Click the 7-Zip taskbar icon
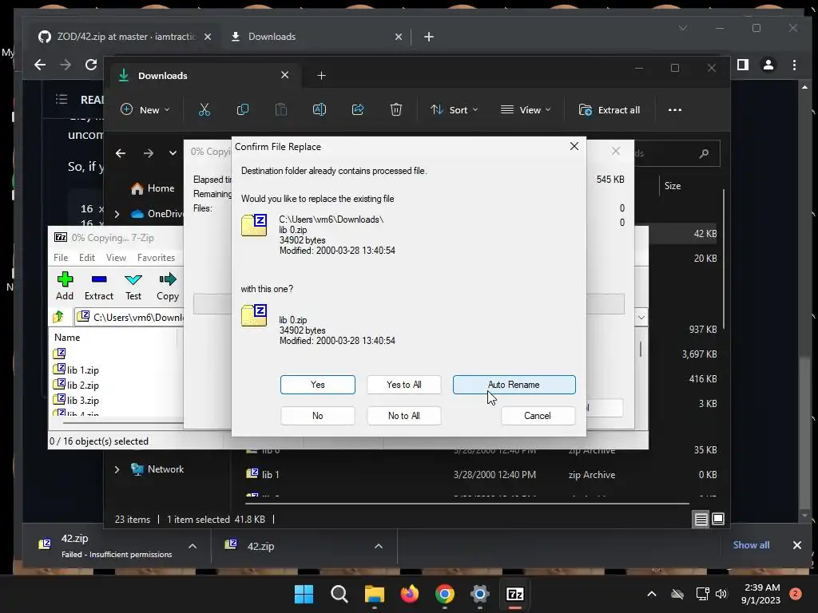 click(x=515, y=594)
